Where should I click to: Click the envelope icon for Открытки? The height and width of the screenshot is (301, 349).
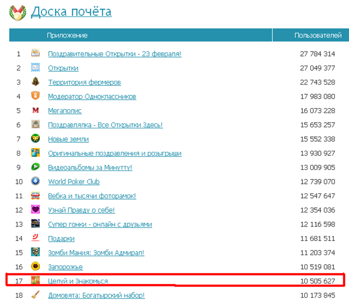[x=35, y=67]
